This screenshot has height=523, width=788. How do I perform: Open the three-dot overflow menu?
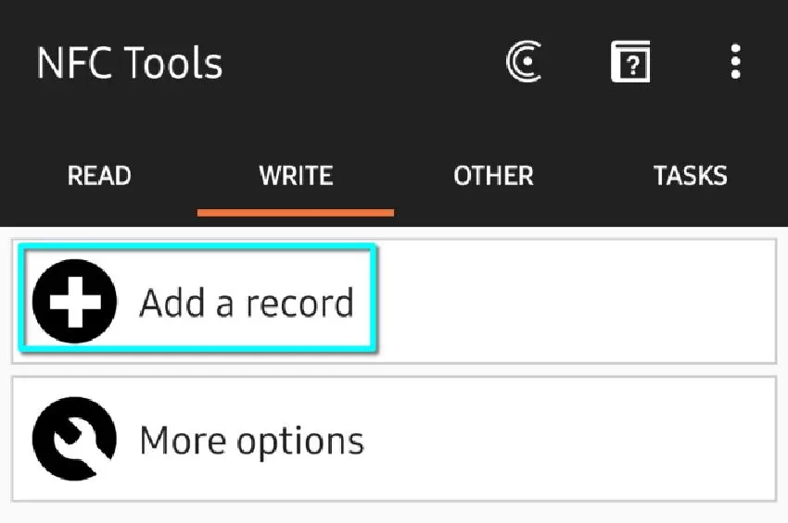(735, 63)
